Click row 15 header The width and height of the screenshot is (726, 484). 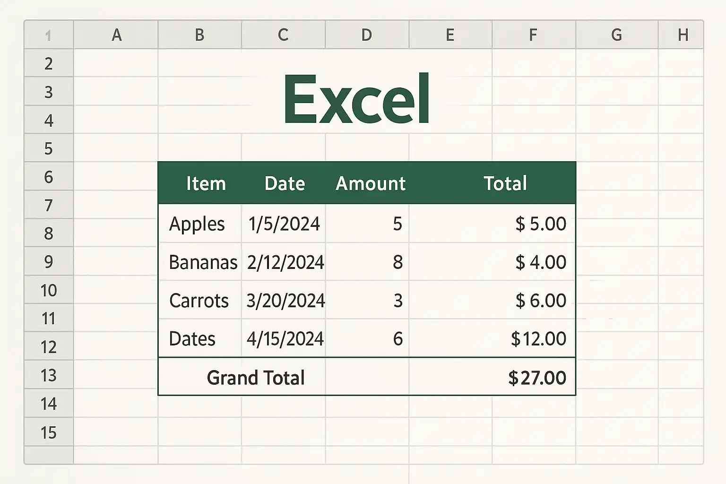pos(49,432)
